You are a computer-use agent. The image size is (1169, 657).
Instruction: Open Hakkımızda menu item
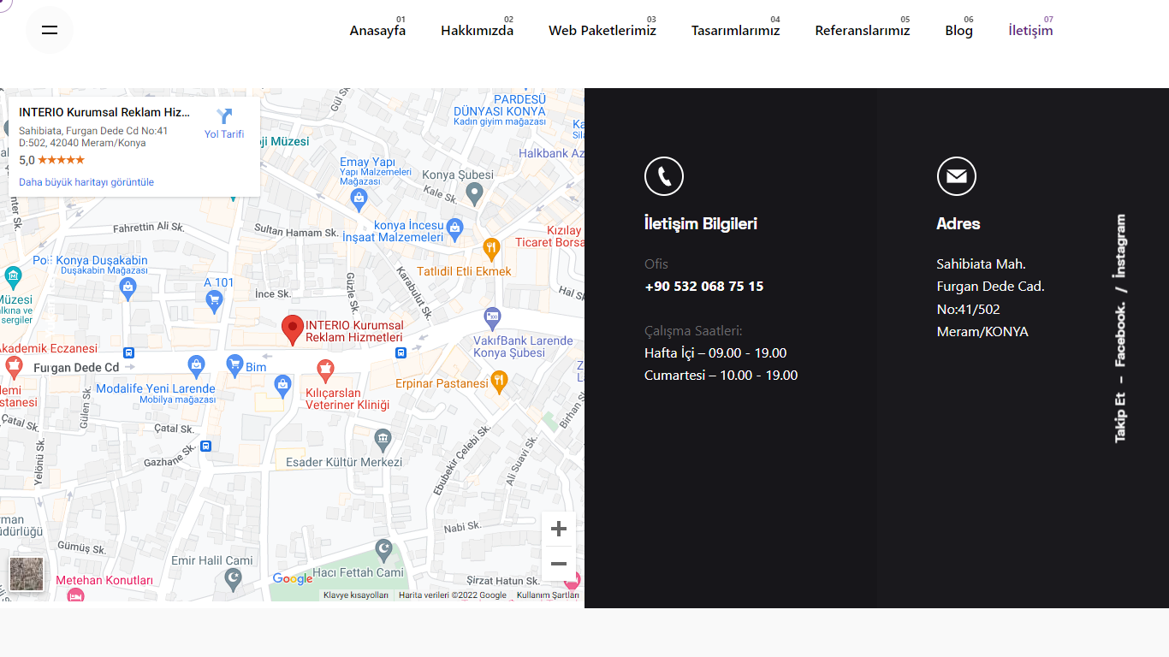tap(477, 31)
